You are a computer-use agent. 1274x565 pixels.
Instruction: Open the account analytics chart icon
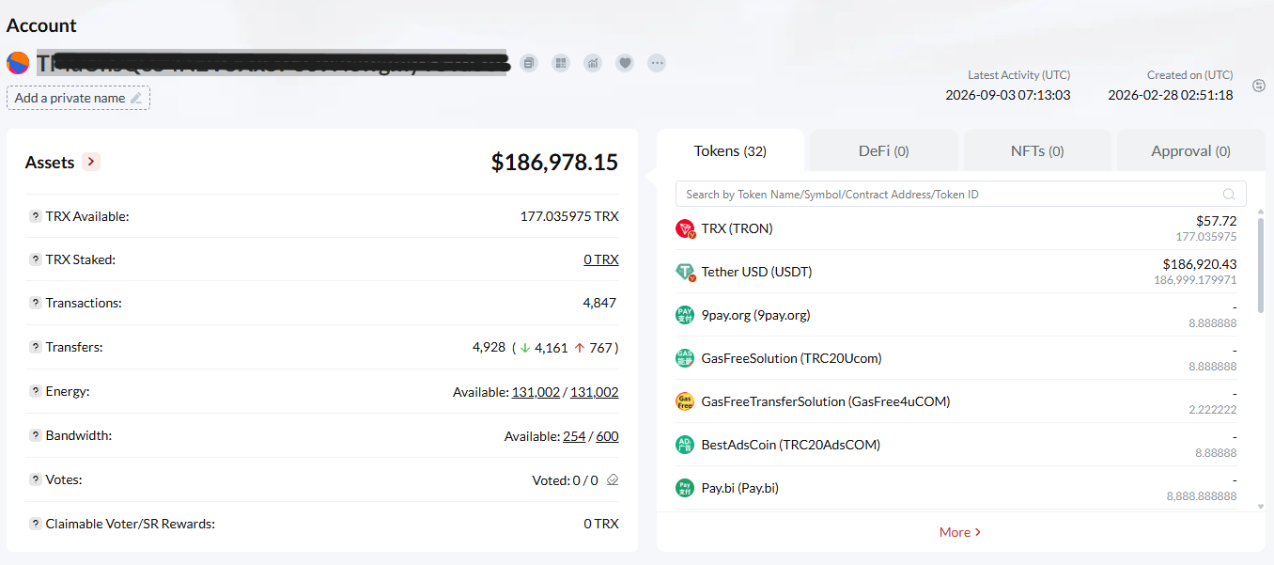593,63
